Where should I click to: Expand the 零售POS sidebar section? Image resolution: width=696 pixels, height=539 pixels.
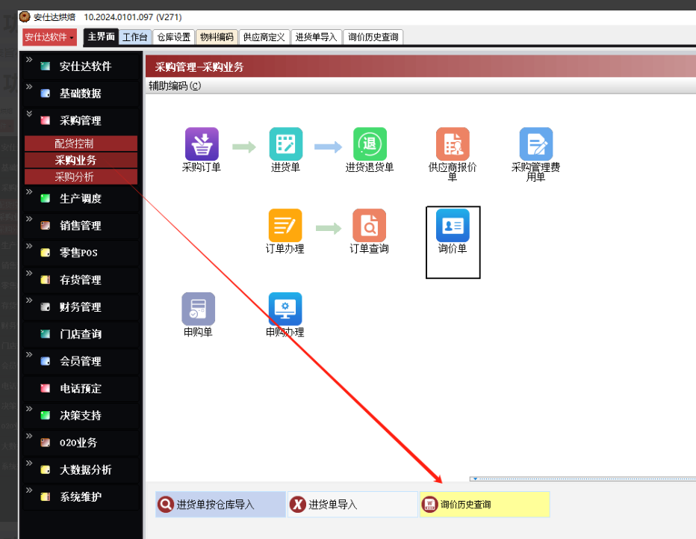tap(29, 246)
